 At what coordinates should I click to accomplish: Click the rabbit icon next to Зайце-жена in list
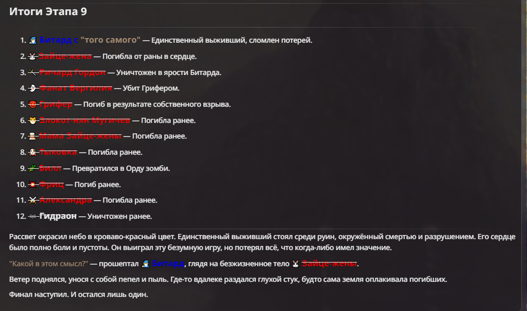(32, 56)
